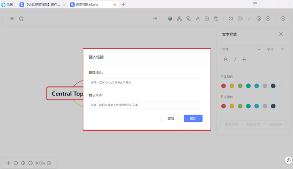Image resolution: width=293 pixels, height=169 pixels.
Task: Toggle italic text formatting
Action: click(x=235, y=60)
